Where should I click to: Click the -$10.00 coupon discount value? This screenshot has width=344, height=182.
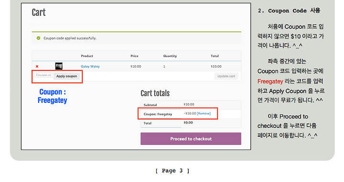(x=190, y=113)
